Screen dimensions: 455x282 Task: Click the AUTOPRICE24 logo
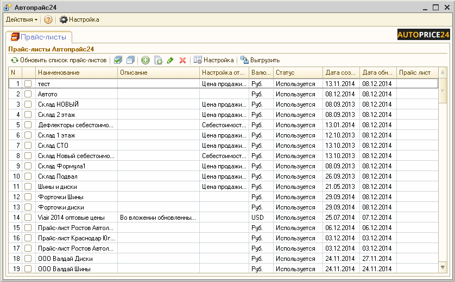point(424,35)
